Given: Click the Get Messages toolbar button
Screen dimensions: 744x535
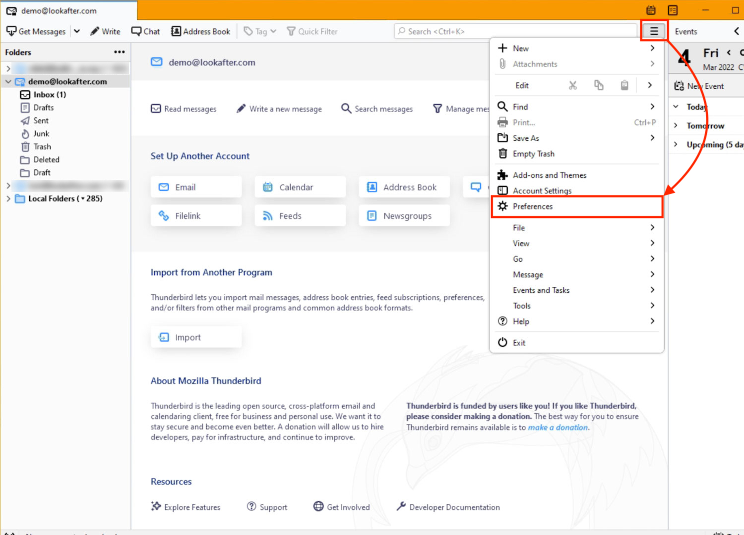Looking at the screenshot, I should (36, 31).
